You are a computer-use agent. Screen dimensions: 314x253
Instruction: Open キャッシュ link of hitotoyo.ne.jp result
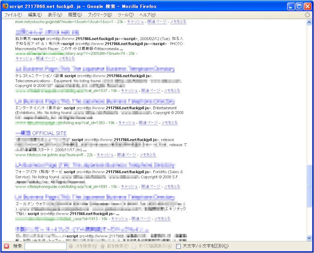pyautogui.click(x=105, y=155)
